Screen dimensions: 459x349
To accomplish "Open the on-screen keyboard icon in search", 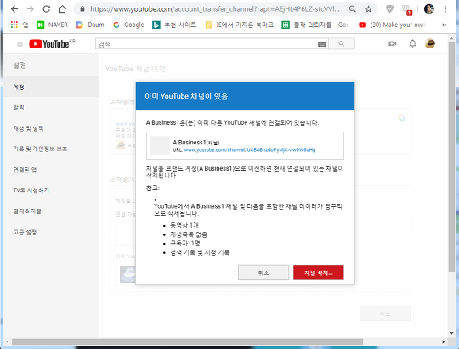I will (321, 44).
